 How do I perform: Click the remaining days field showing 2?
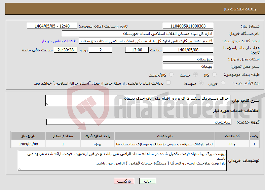pos(101,50)
